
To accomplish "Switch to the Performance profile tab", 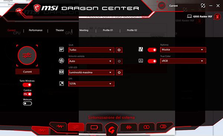I will [x=36, y=30].
